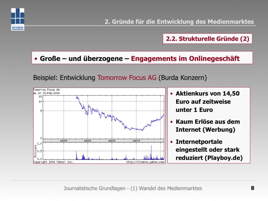Viewport: 268px width, 201px height.
Task: Click the "Jan01" label on the time axis
Action: pos(87,141)
